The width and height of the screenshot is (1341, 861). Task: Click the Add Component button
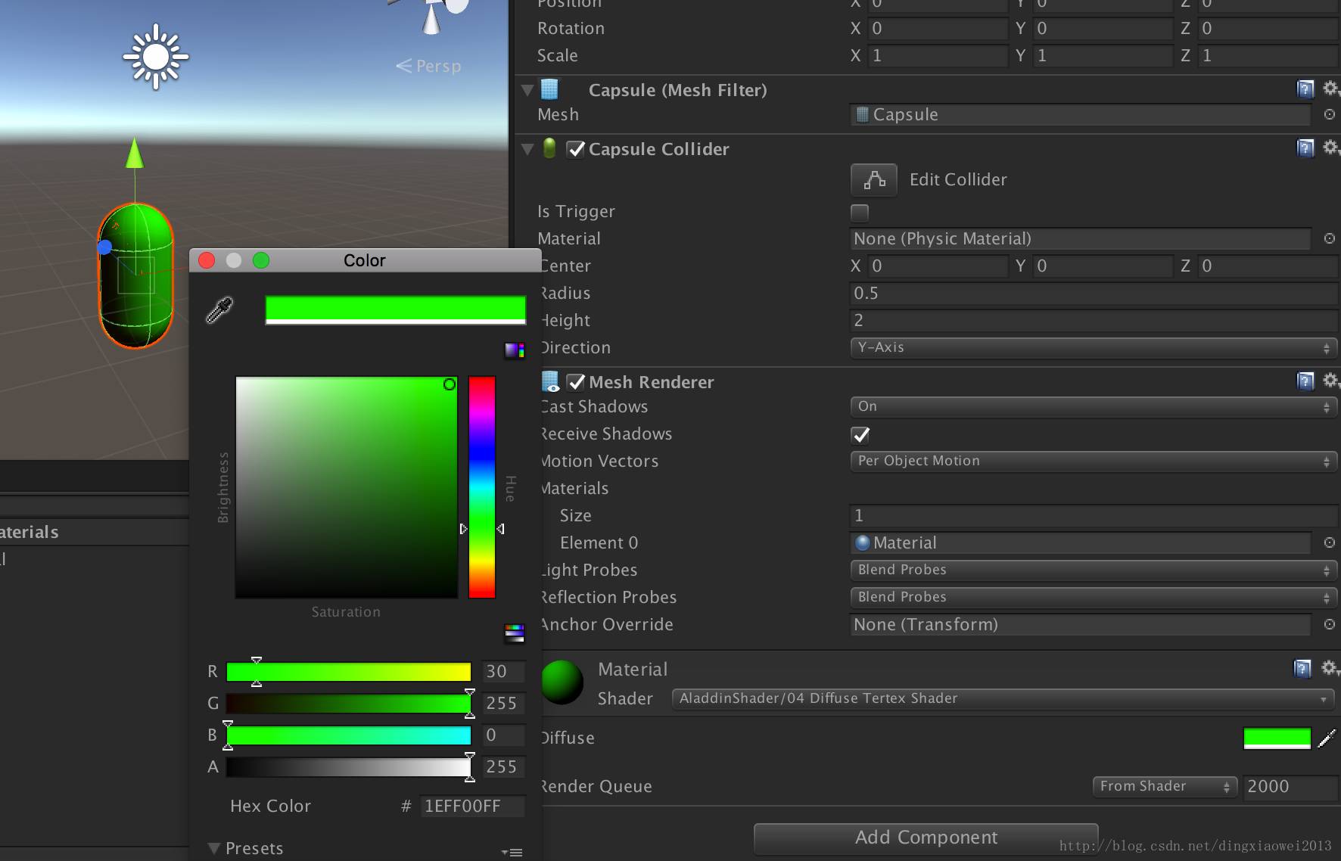(x=926, y=838)
